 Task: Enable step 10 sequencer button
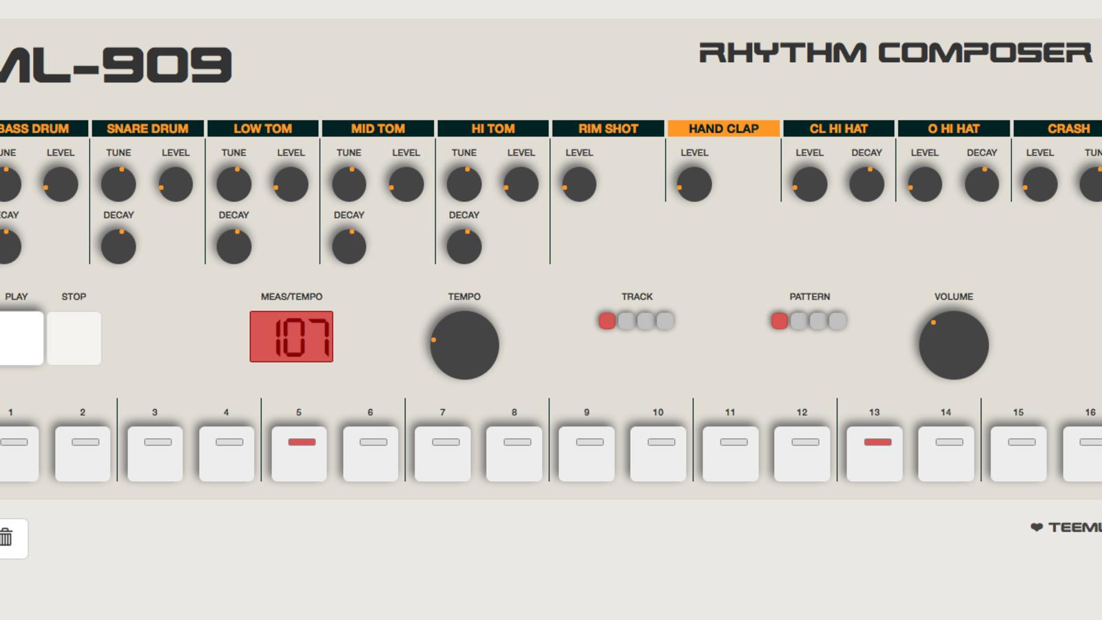coord(658,453)
